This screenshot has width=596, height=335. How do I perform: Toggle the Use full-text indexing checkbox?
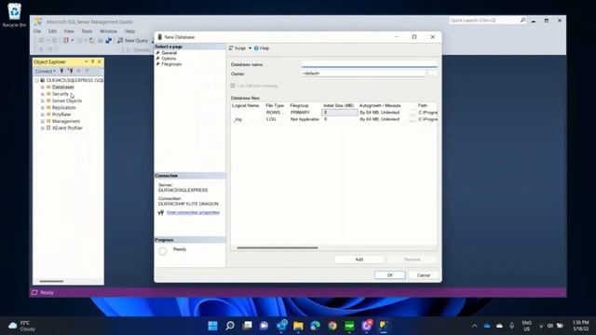233,86
